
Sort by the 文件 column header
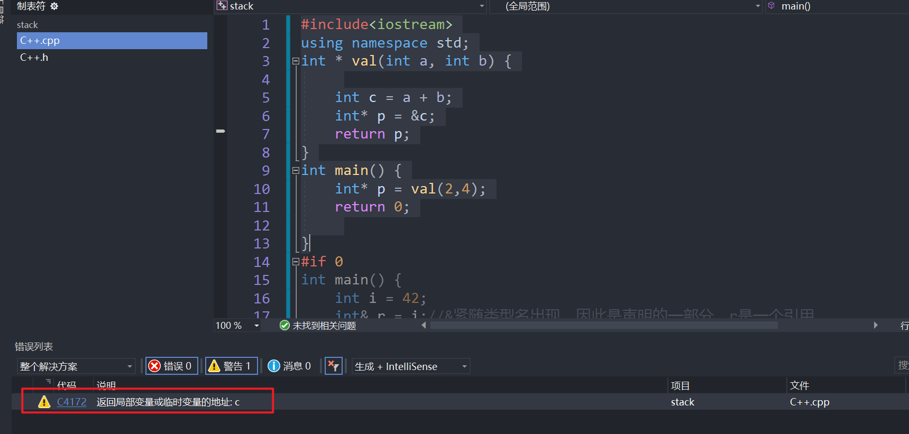(x=800, y=386)
